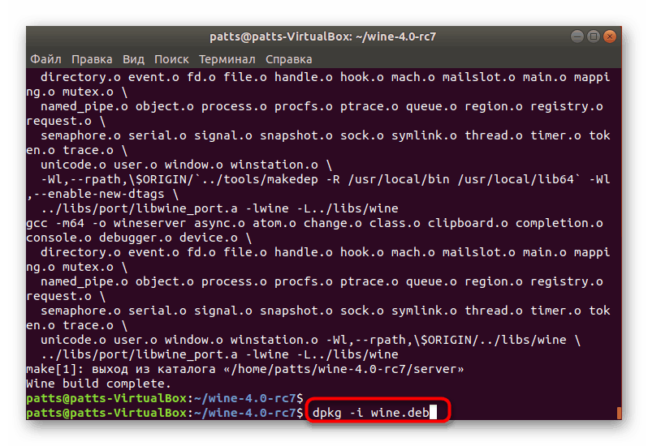
Task: Click the '/usr/local/lib64' path text
Action: point(516,179)
